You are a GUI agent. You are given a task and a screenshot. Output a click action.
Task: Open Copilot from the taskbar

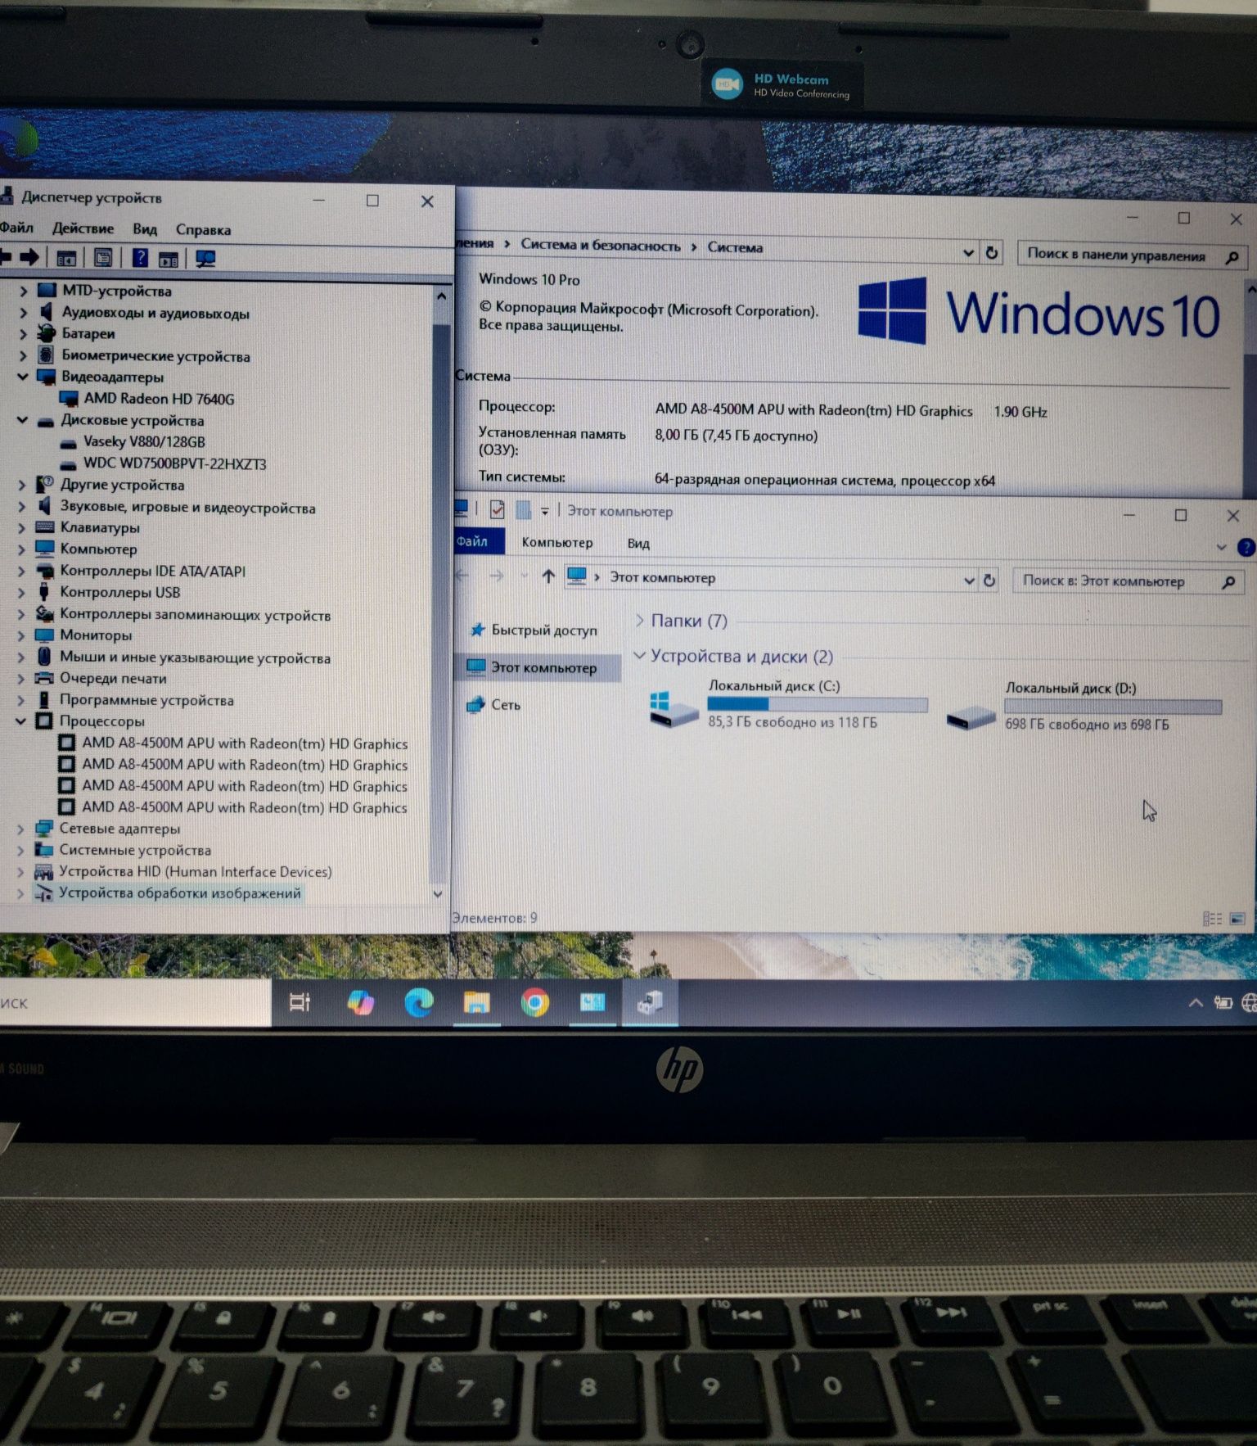click(360, 1002)
